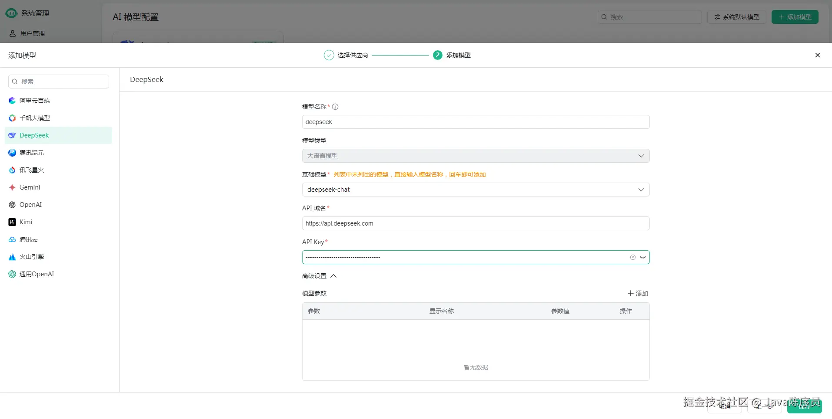Click the 腾讯混元 provider logo
The image size is (832, 419).
(x=12, y=153)
